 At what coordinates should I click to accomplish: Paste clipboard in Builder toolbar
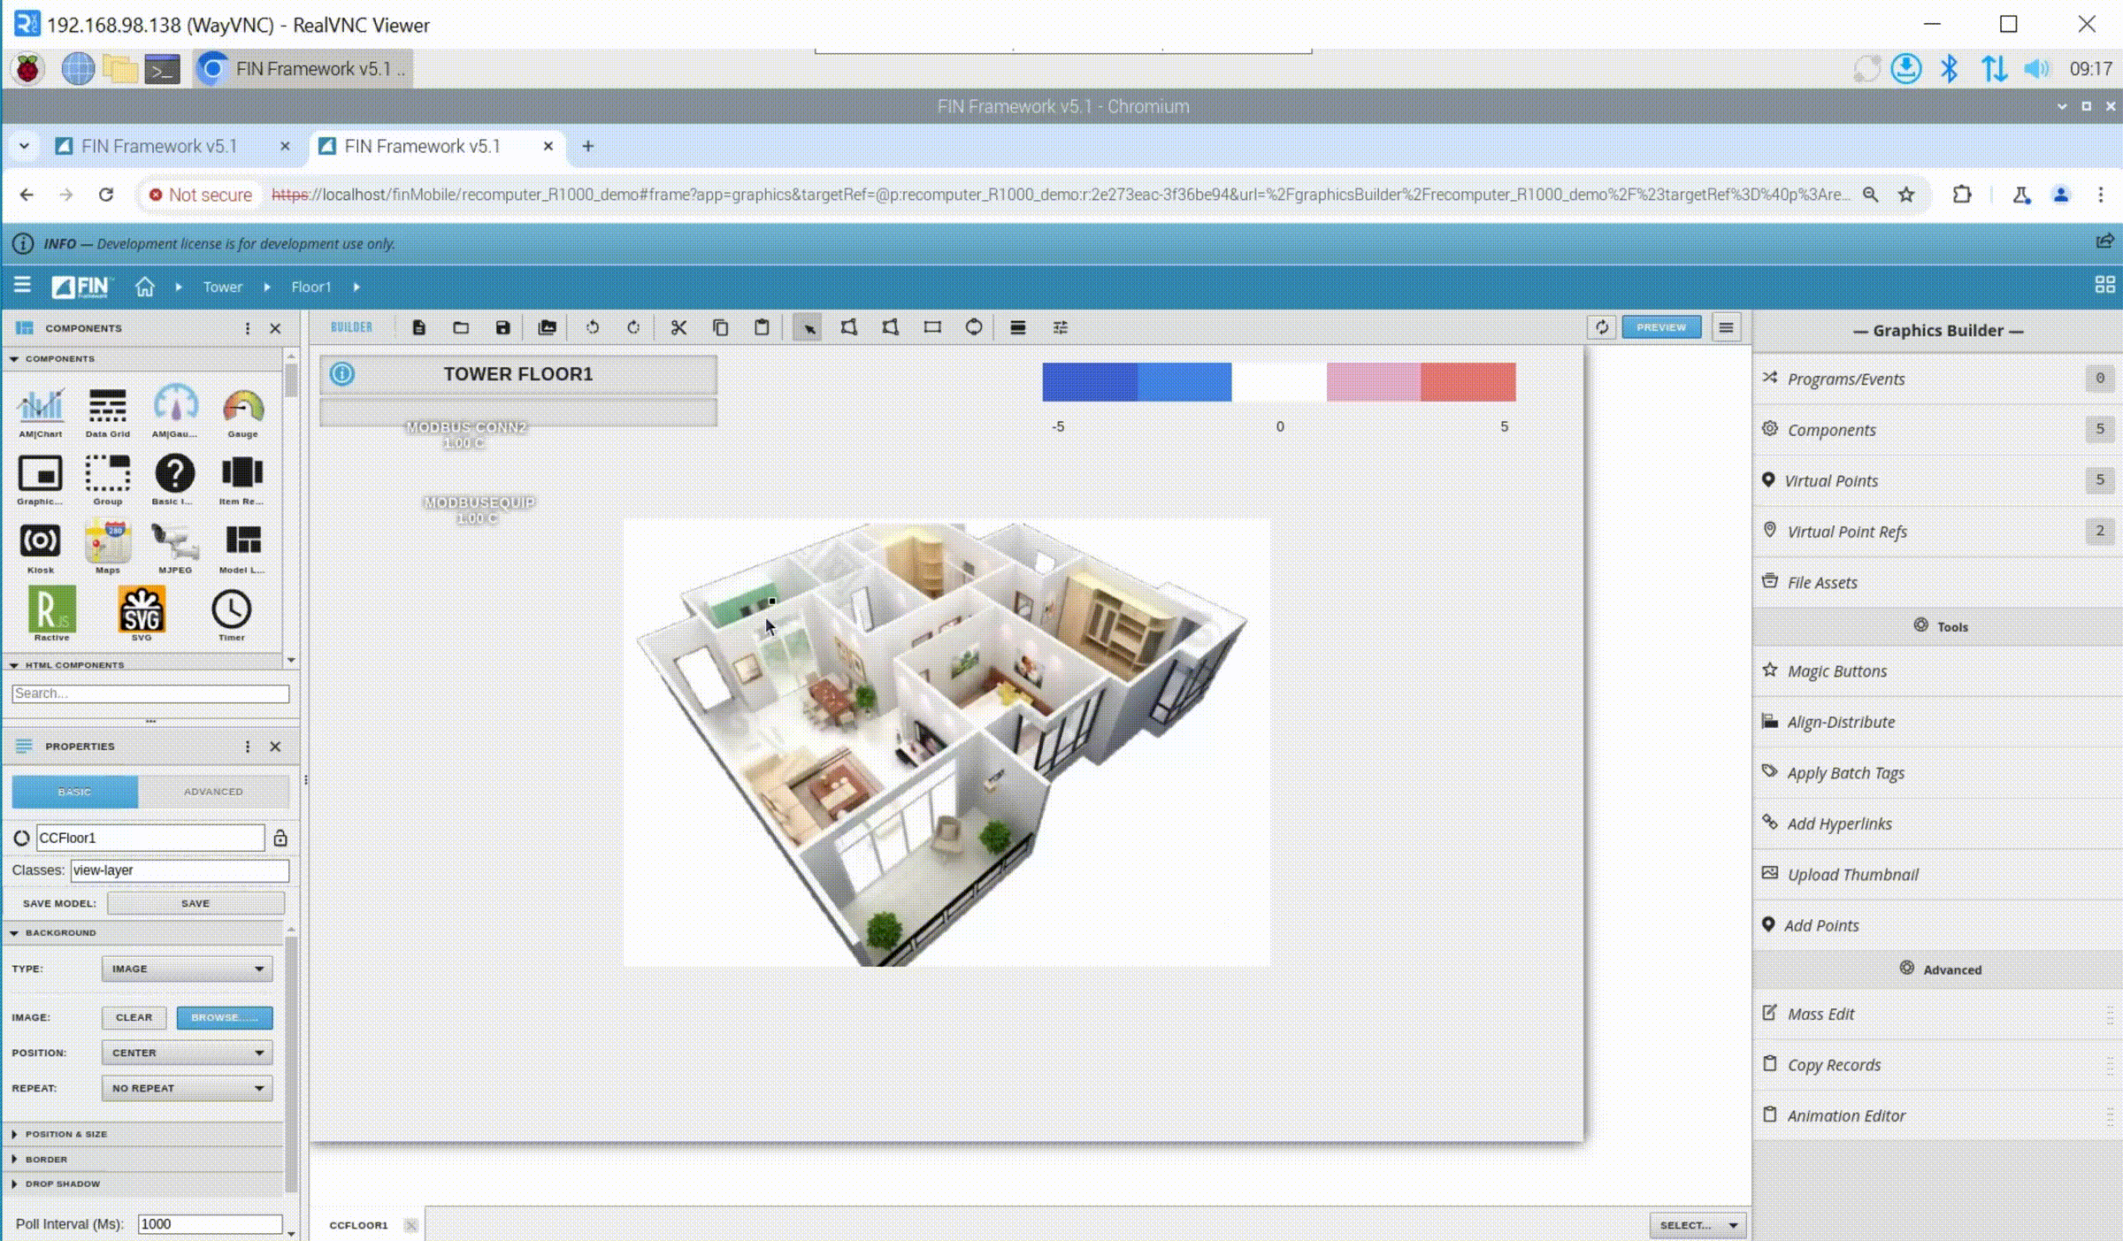pyautogui.click(x=762, y=327)
